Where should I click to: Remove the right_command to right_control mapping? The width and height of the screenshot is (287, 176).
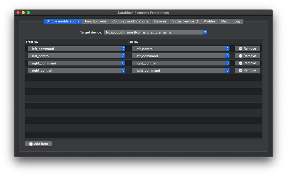247,63
